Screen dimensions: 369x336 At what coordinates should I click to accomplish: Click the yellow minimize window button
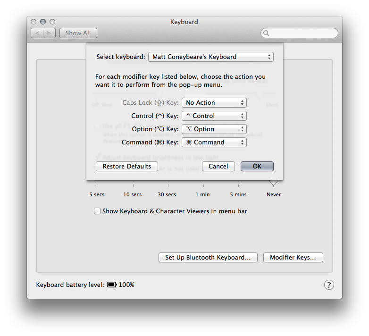[x=43, y=22]
